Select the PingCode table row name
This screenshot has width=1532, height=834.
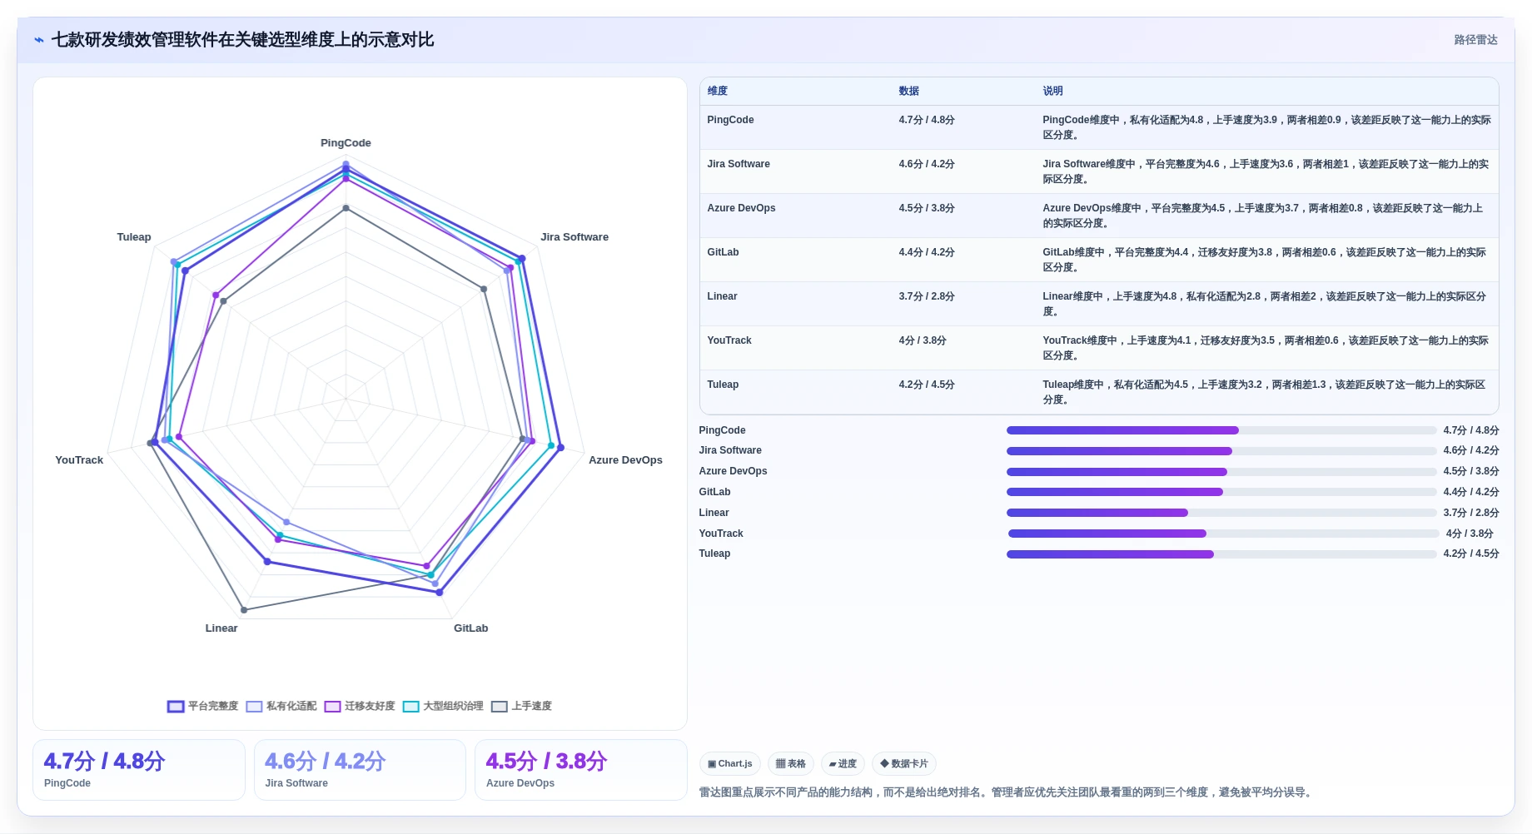coord(730,120)
